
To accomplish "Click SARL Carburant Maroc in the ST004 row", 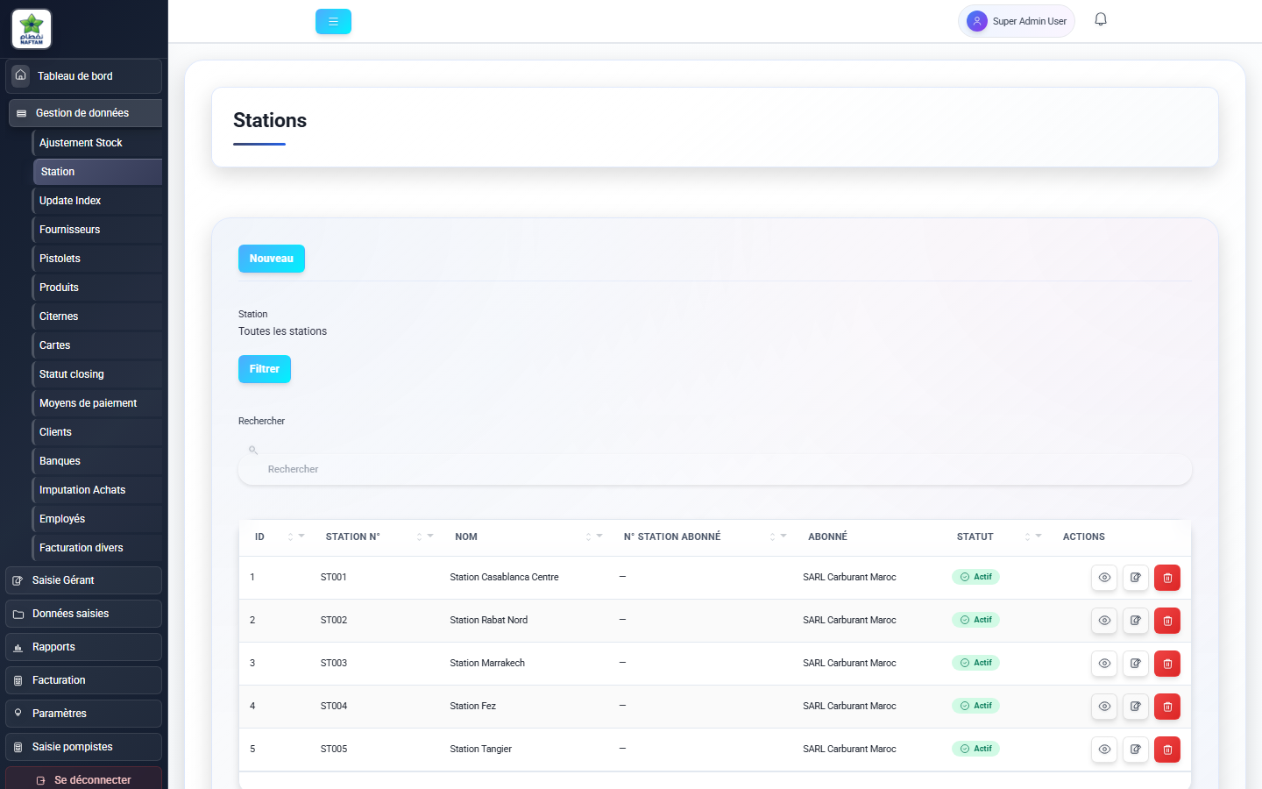I will click(x=849, y=706).
